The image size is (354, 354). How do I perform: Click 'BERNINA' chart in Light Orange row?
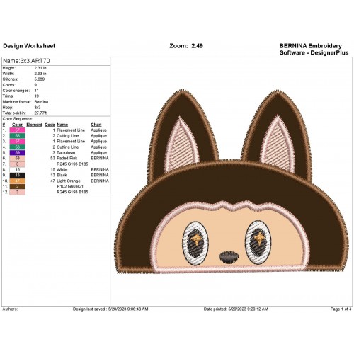[100, 181]
